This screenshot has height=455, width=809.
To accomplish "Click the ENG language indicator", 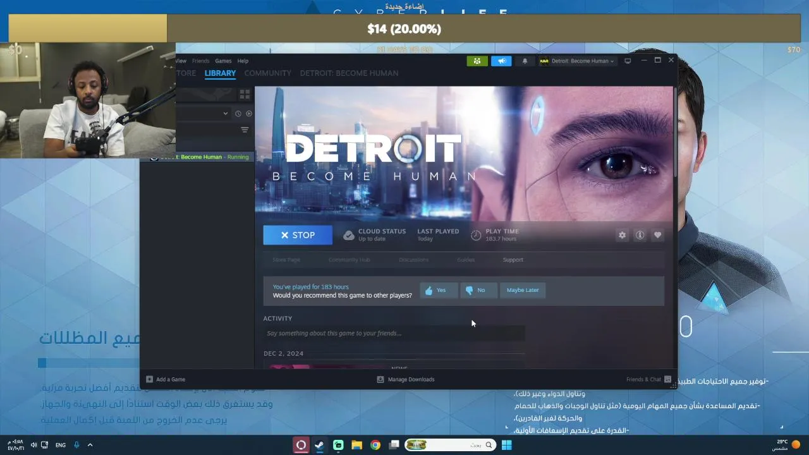I will [61, 445].
